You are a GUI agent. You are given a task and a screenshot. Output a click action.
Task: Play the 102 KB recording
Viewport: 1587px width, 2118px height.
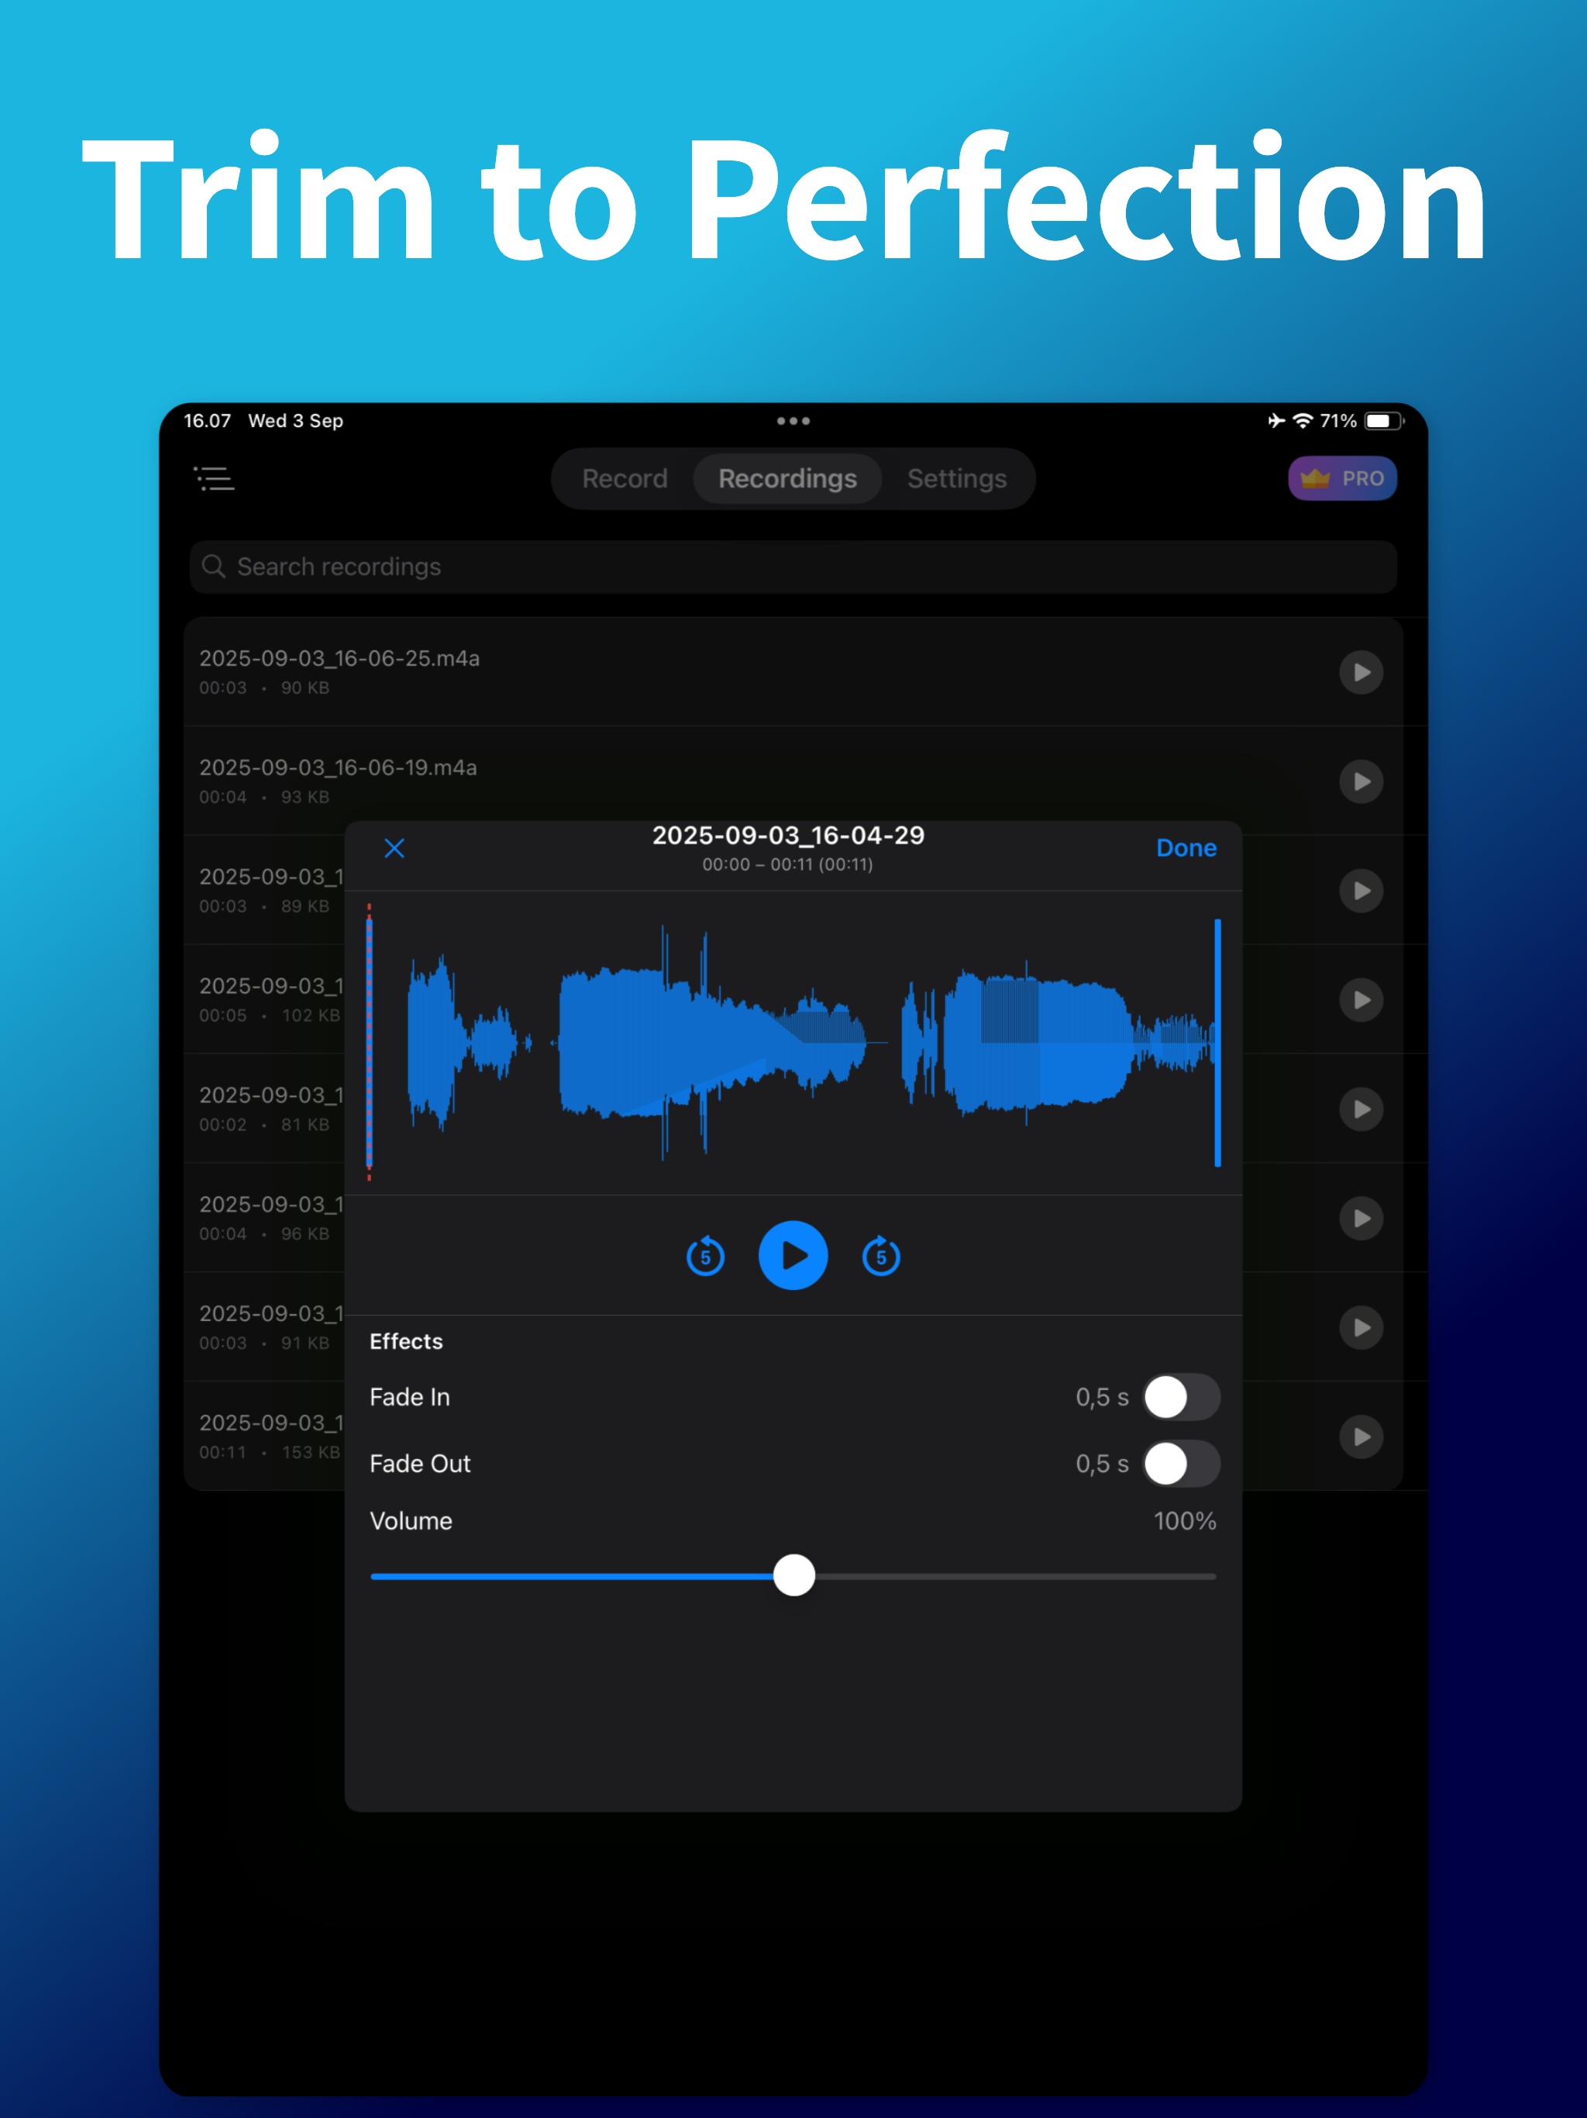point(1361,999)
